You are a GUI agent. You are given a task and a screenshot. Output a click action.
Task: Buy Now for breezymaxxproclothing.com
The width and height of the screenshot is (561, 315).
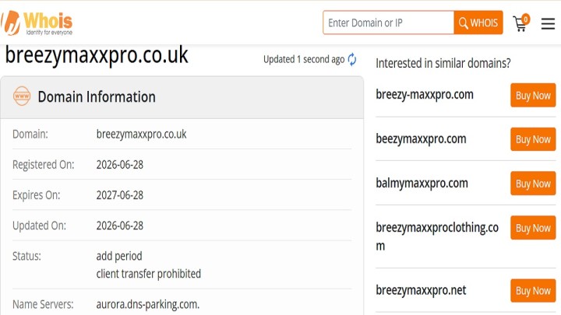tap(533, 228)
